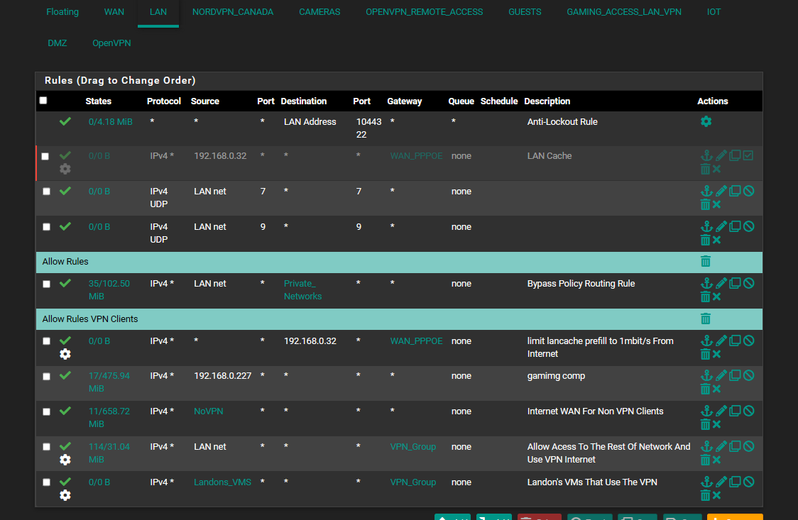The image size is (798, 520).
Task: Tick the checkbox on the NoVPN rule row
Action: coord(46,411)
